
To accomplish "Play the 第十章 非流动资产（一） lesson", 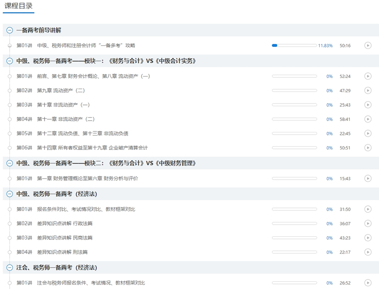I will (x=368, y=105).
